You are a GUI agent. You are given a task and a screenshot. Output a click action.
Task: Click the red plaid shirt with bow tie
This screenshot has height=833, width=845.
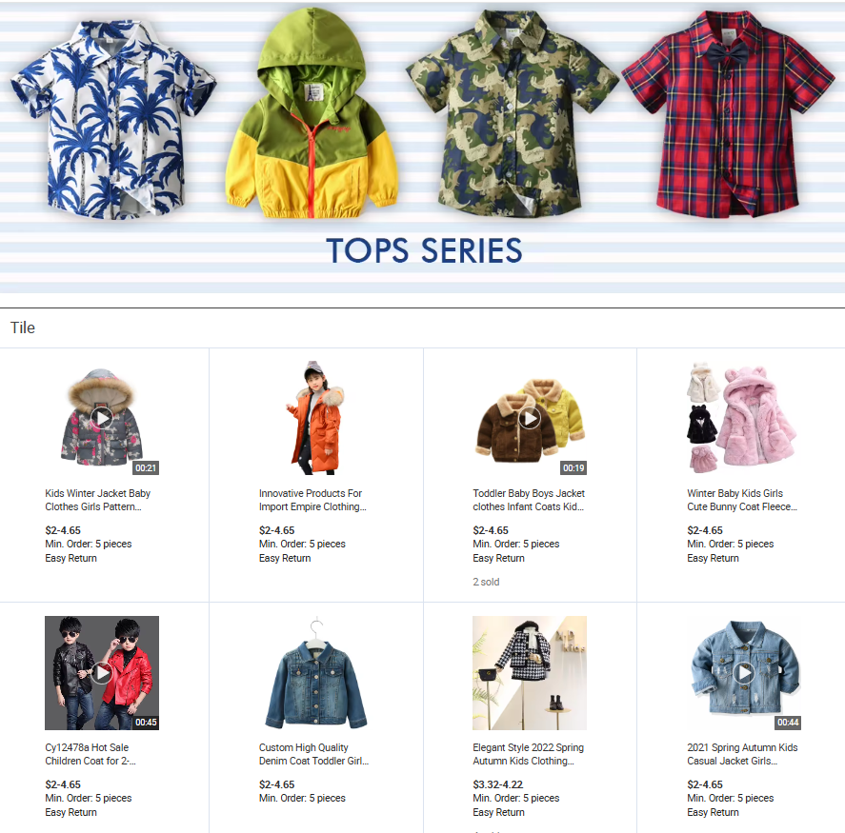[728, 114]
